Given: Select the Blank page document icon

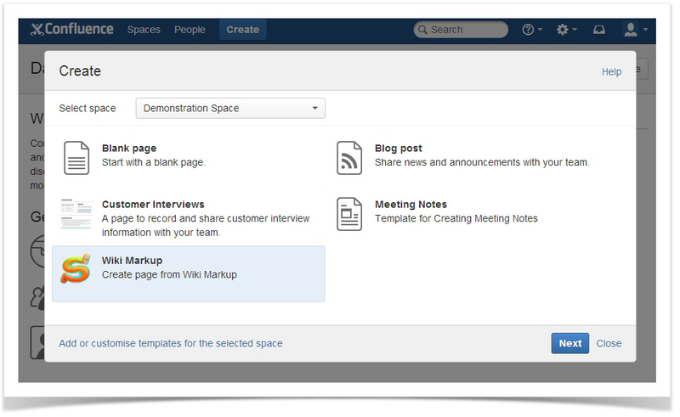Looking at the screenshot, I should point(76,158).
